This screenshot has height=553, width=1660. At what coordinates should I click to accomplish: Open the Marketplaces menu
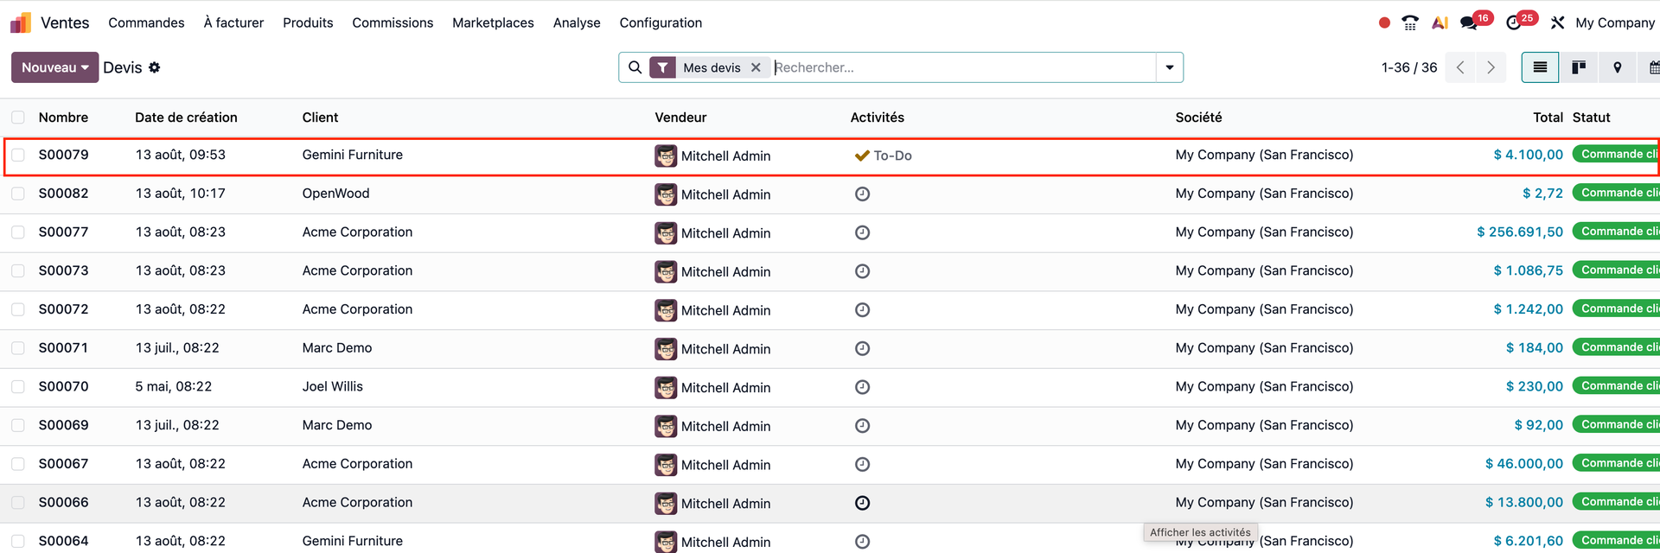[x=493, y=22]
